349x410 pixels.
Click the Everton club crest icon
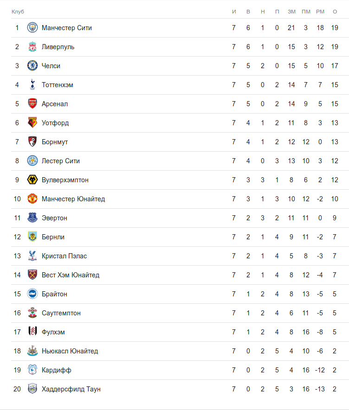pos(32,218)
